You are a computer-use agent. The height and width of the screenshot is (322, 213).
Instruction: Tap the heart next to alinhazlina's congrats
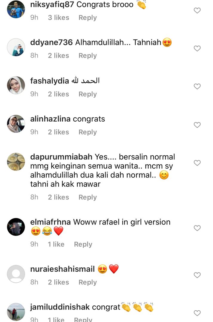[x=197, y=125]
